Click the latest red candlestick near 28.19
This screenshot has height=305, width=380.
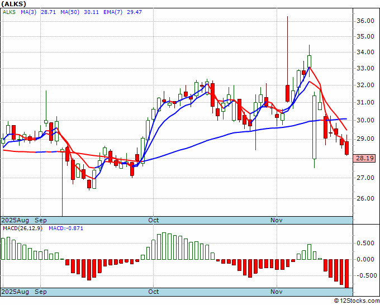(x=347, y=148)
